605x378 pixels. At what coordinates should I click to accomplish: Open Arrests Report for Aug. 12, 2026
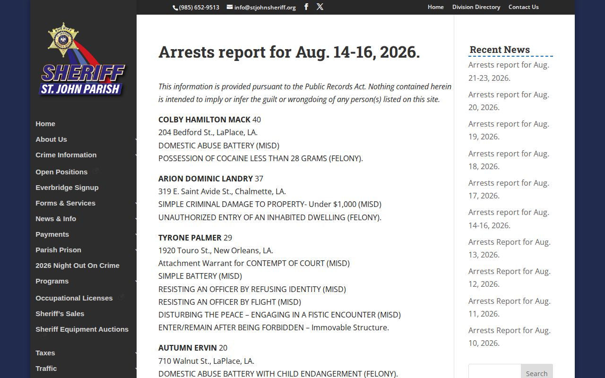510,277
